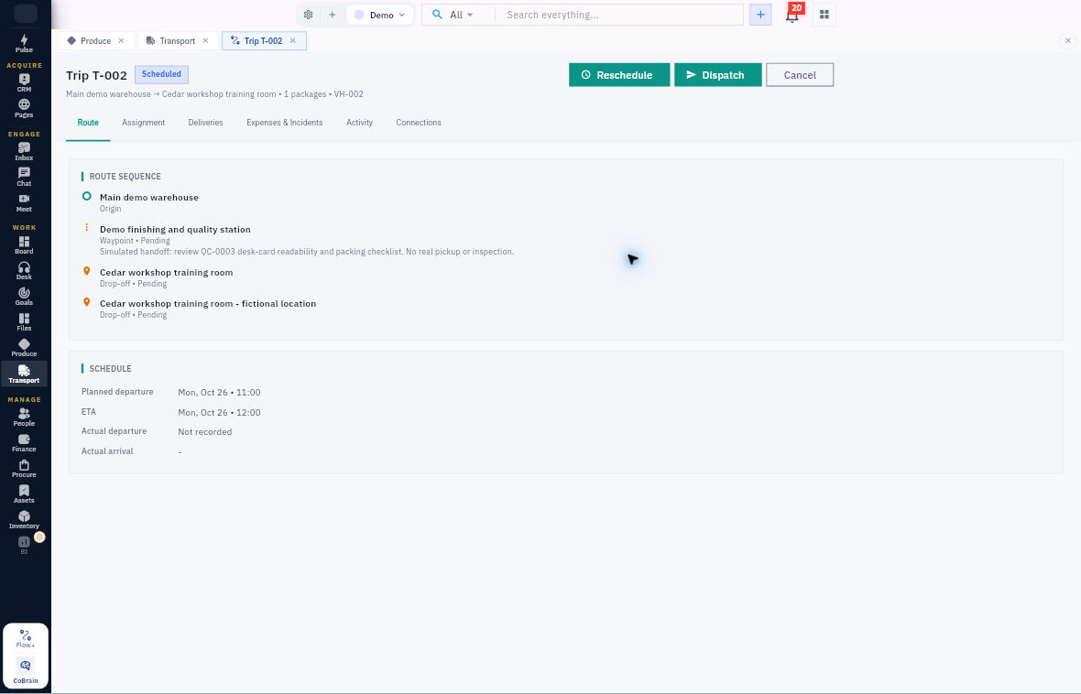Open the Inbox sidebar icon
This screenshot has height=694, width=1081.
[x=24, y=151]
